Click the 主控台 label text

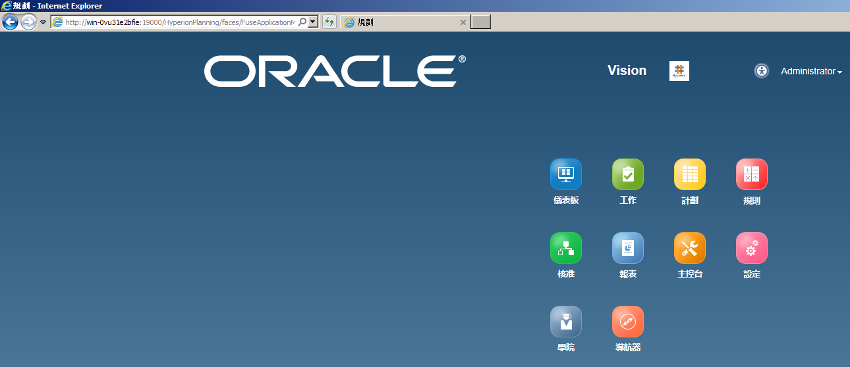coord(690,274)
